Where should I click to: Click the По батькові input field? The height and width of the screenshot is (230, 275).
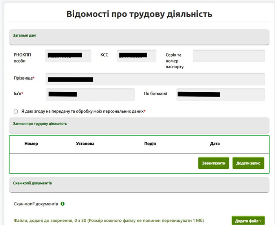[x=220, y=95]
